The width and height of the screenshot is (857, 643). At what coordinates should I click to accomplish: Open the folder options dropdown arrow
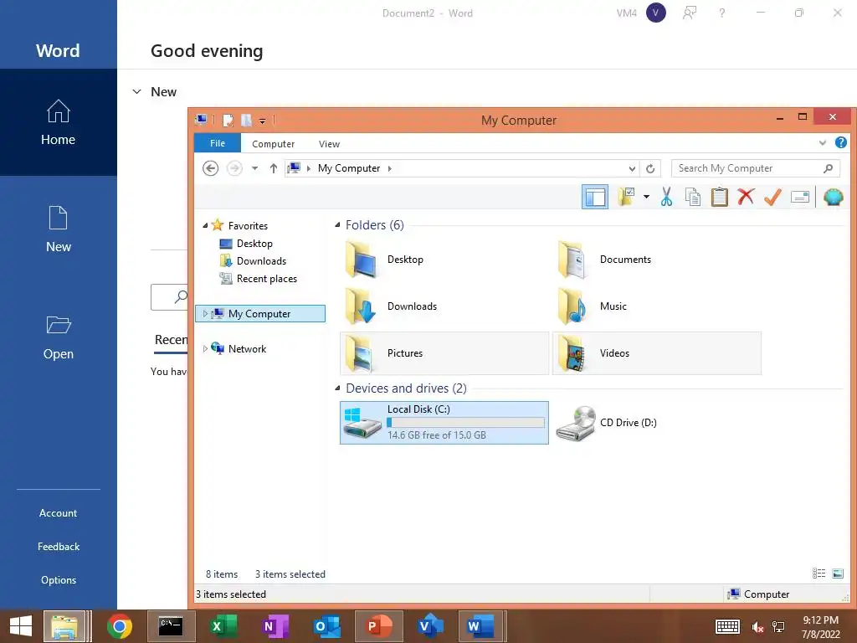[x=646, y=196]
